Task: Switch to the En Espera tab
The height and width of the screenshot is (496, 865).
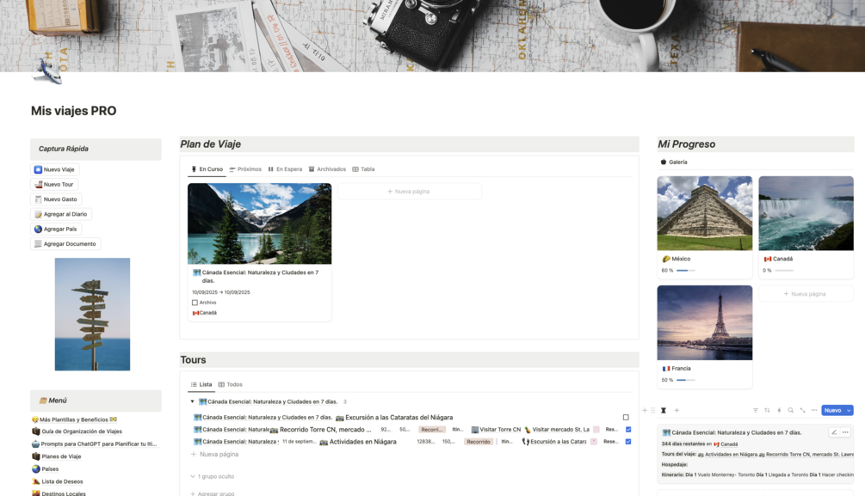Action: coord(285,169)
